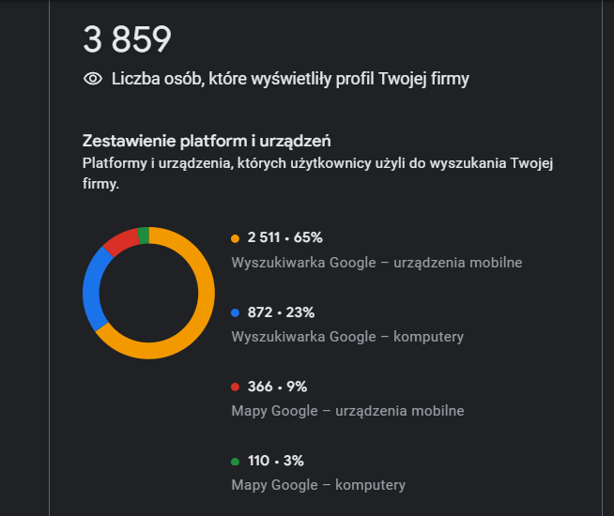Click the '2 511 • 65%' value
The height and width of the screenshot is (516, 614).
click(284, 237)
